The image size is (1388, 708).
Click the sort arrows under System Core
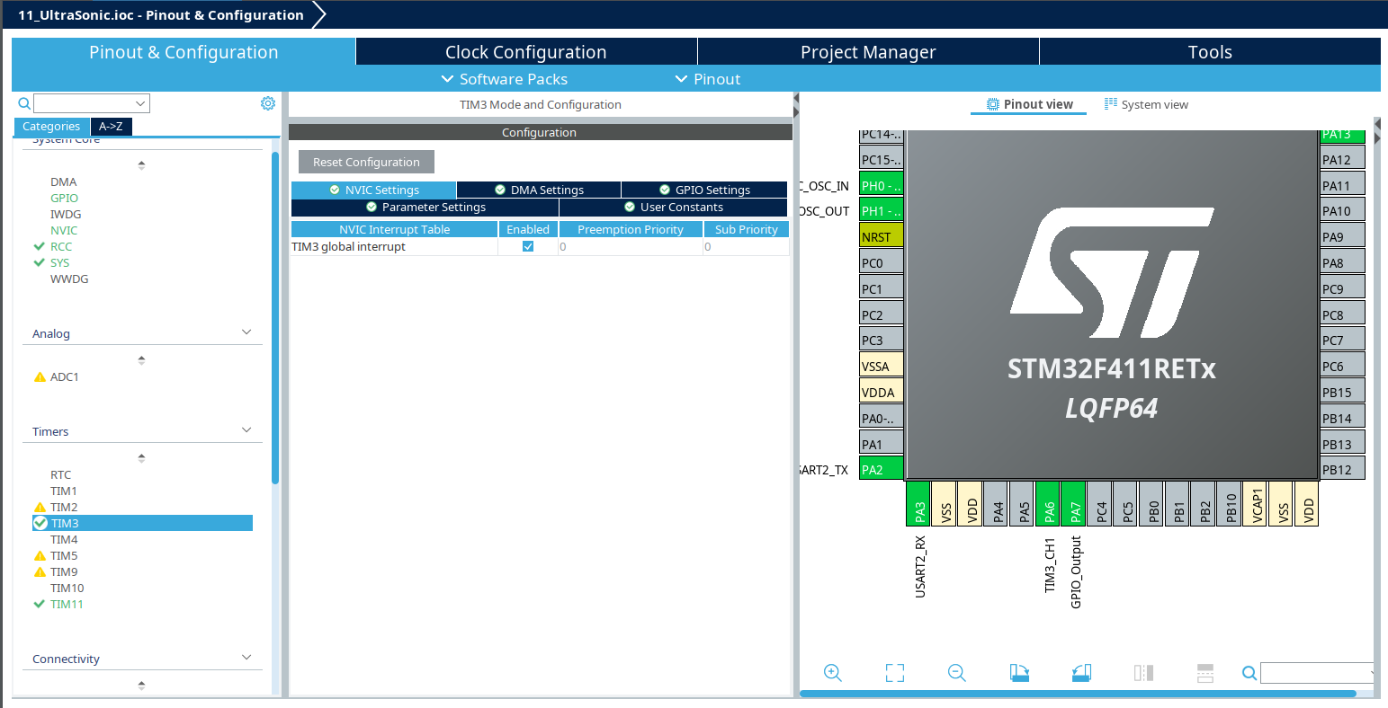(141, 165)
